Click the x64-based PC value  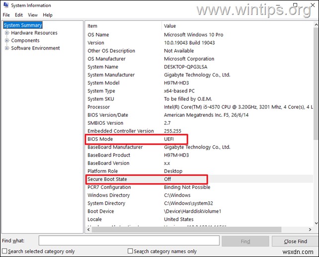click(179, 91)
